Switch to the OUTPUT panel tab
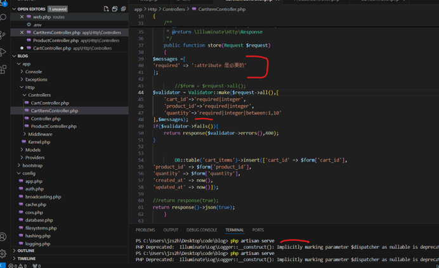The height and width of the screenshot is (268, 439). [171, 230]
